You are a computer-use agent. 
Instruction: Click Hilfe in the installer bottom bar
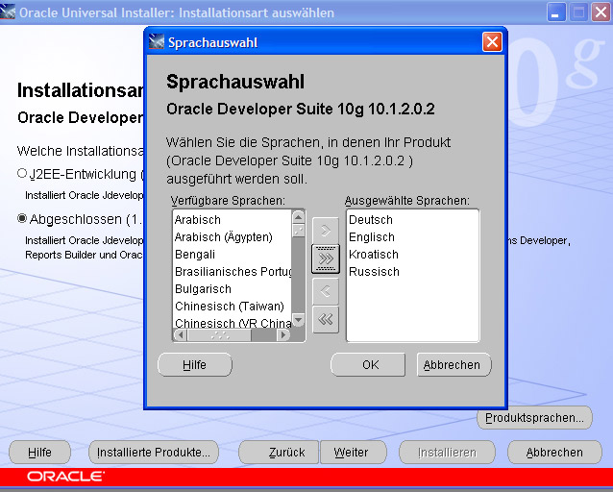[40, 452]
